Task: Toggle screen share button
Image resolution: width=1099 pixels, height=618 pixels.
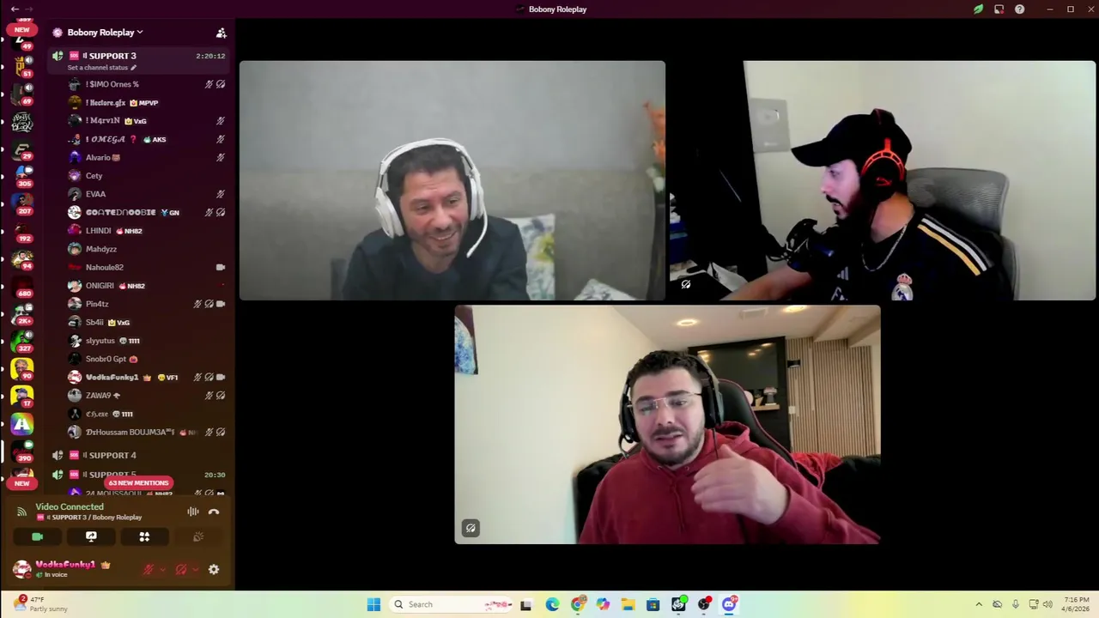Action: point(91,536)
